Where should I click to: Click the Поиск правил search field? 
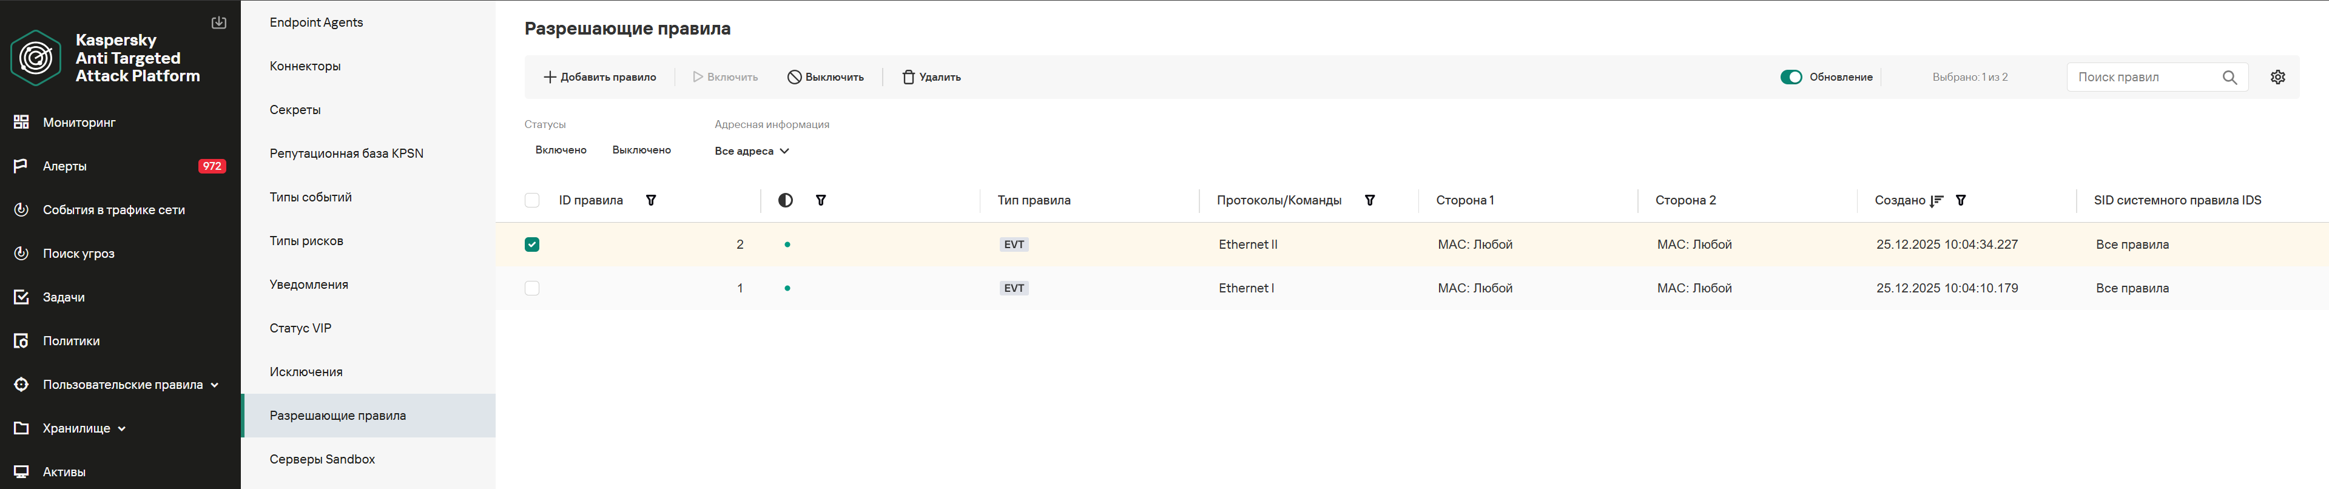2143,77
